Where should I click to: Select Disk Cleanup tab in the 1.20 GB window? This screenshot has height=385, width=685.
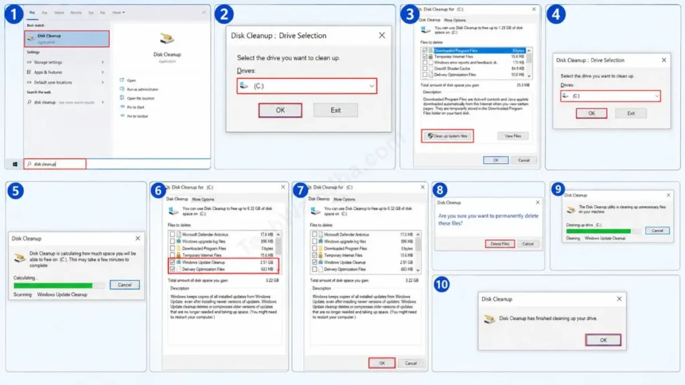click(x=429, y=20)
